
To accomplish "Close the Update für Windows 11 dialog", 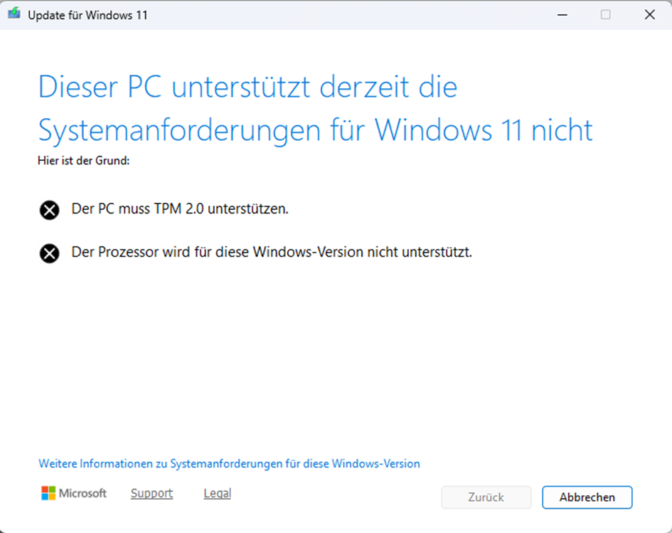I will [650, 15].
